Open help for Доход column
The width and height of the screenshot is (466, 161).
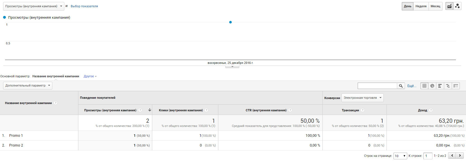431,110
